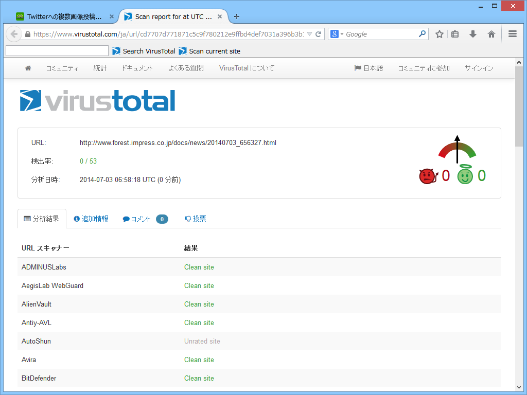
Task: Open the downloads arrow icon
Action: coord(473,34)
